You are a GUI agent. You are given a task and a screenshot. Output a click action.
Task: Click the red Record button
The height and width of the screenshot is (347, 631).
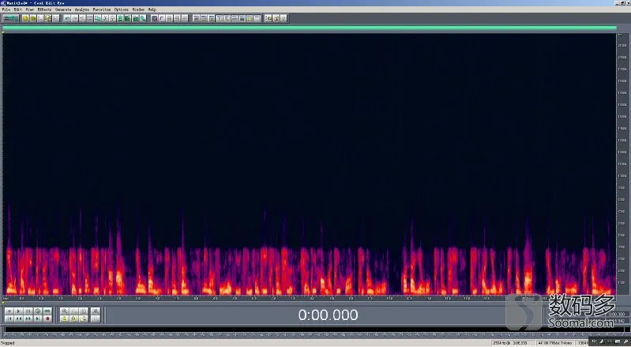click(47, 319)
